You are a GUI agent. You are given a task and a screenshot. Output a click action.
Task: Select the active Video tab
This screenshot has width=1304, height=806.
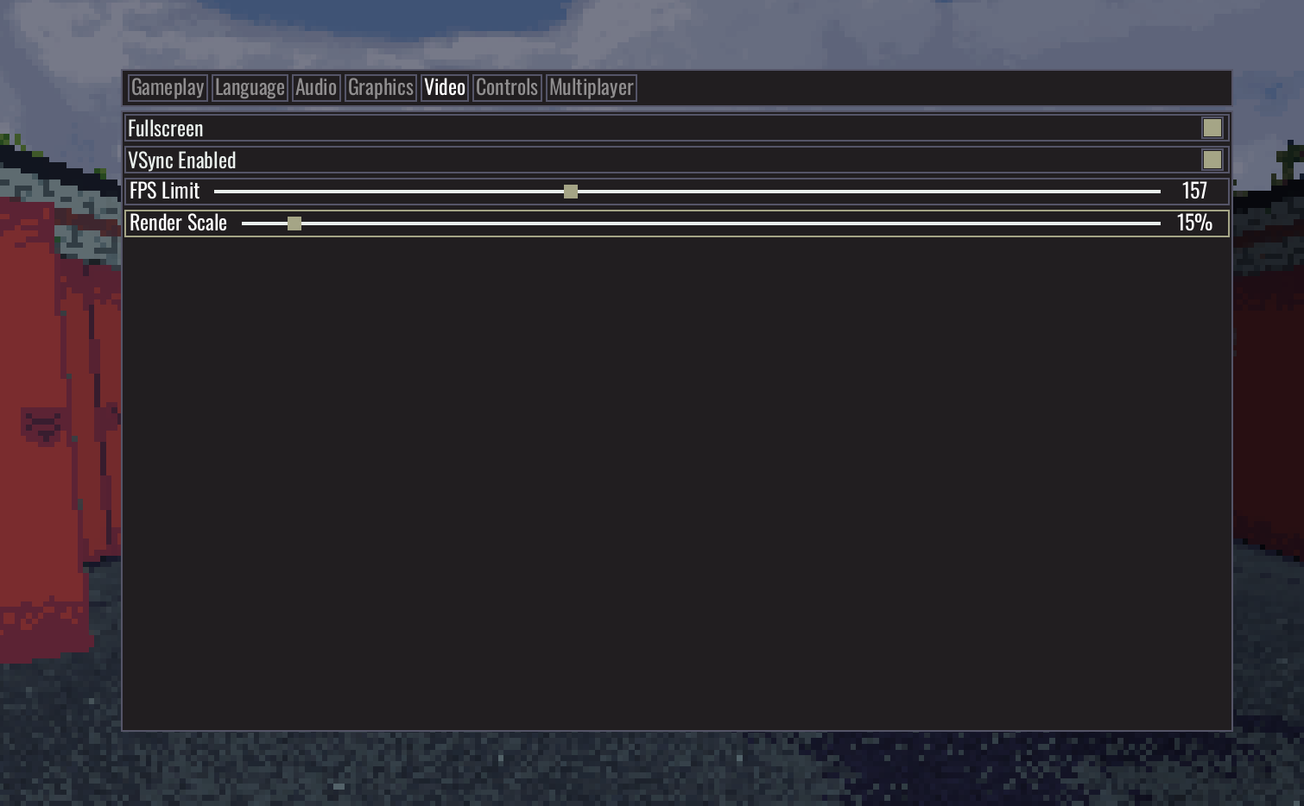click(x=445, y=87)
